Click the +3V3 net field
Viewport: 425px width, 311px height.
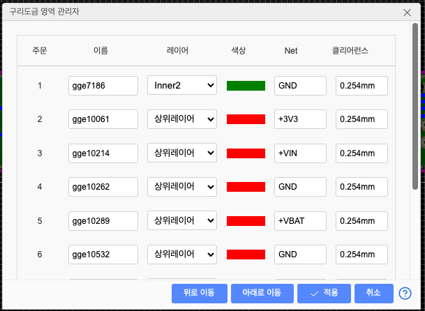(x=300, y=119)
